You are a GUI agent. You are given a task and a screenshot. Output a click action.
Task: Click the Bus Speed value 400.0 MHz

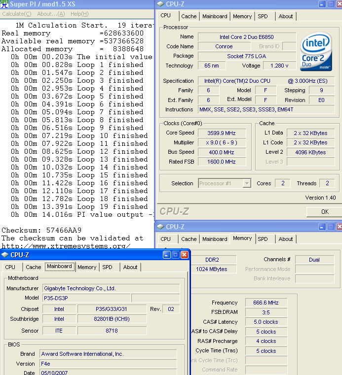tap(222, 152)
